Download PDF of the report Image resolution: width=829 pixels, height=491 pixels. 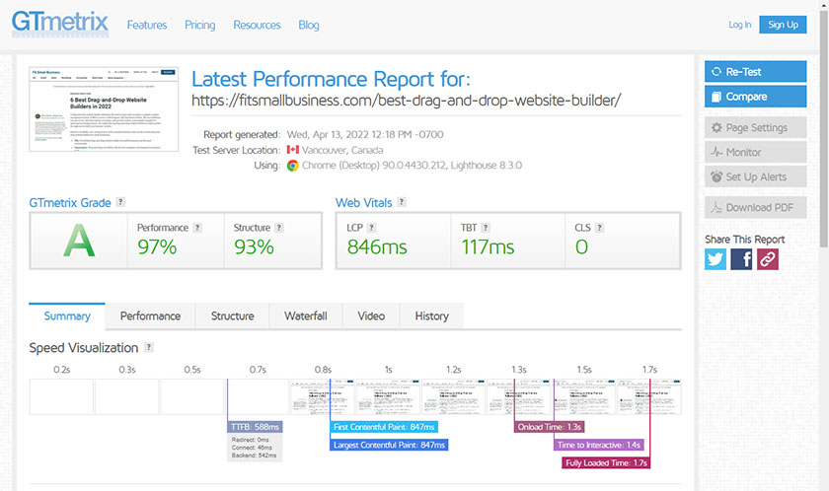click(x=755, y=207)
